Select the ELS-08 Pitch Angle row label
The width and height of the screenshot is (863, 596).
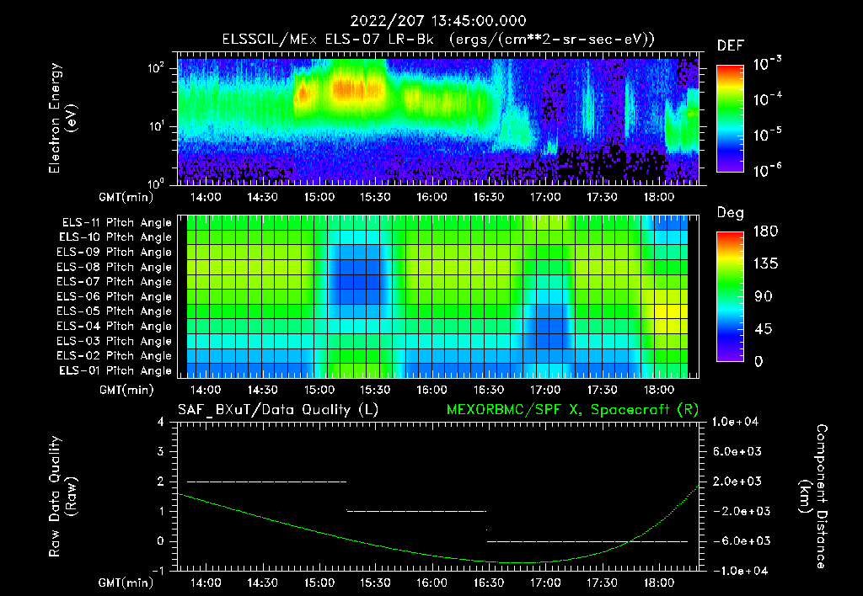pos(115,267)
